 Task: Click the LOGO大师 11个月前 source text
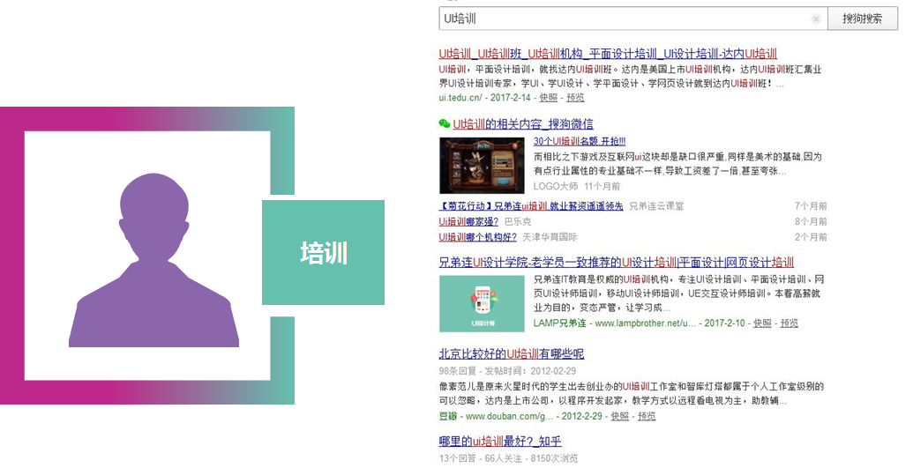click(577, 186)
